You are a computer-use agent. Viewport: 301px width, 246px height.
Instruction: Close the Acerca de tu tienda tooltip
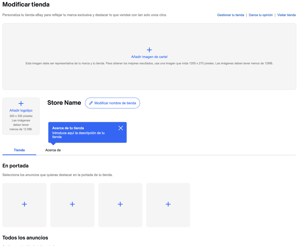click(121, 128)
